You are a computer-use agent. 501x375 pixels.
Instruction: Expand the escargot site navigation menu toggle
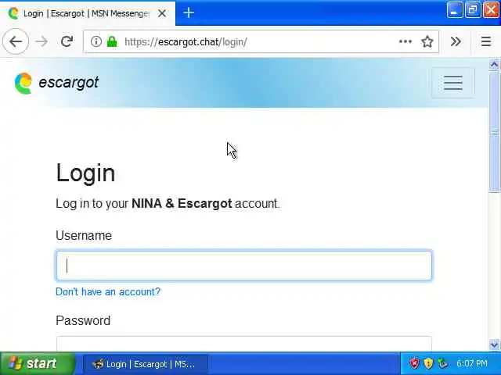(x=452, y=83)
